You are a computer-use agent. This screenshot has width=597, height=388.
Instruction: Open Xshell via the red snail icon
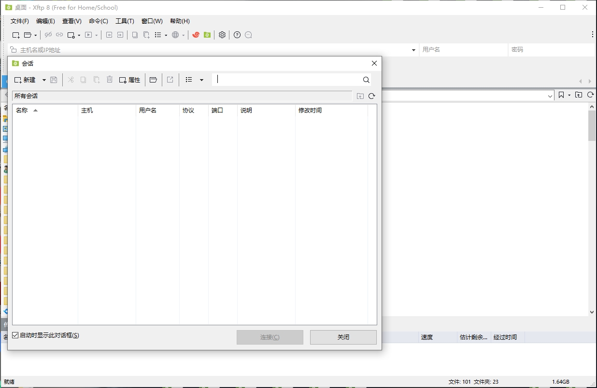196,35
